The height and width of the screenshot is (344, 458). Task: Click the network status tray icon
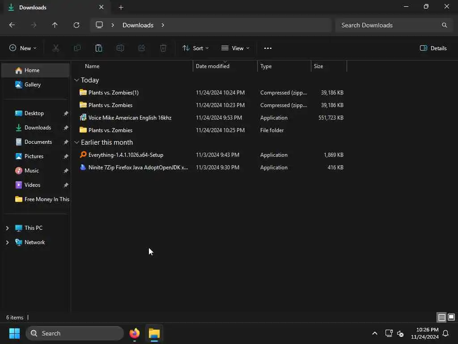[x=389, y=333]
